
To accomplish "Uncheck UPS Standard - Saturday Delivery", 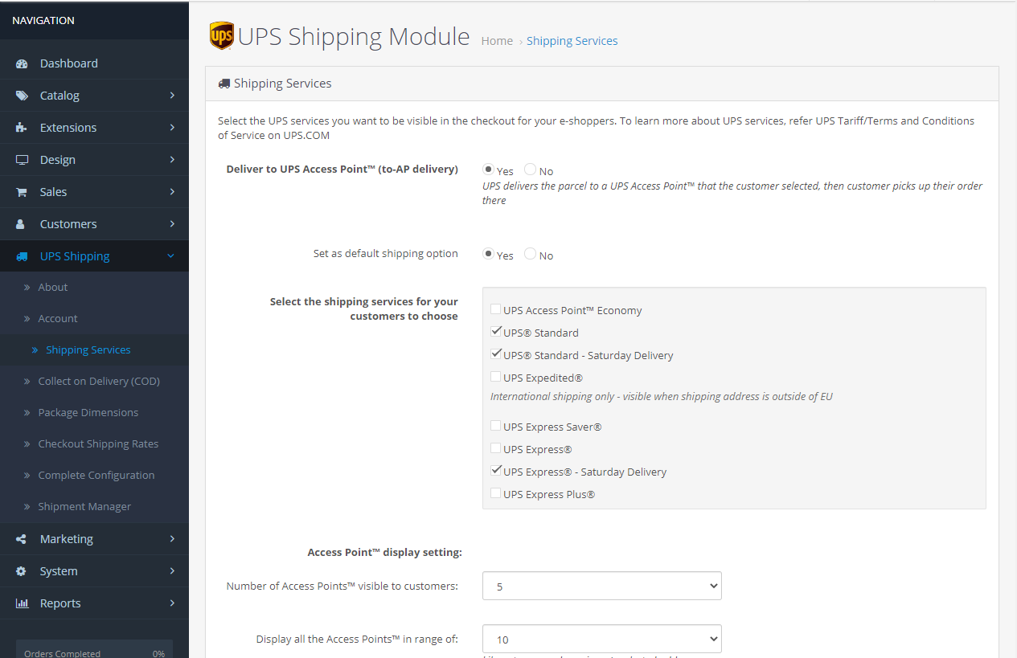I will (496, 354).
